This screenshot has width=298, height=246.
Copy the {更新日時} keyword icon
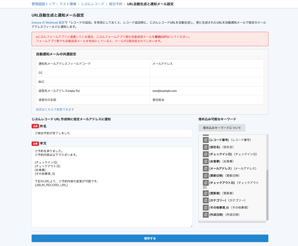pos(206,176)
